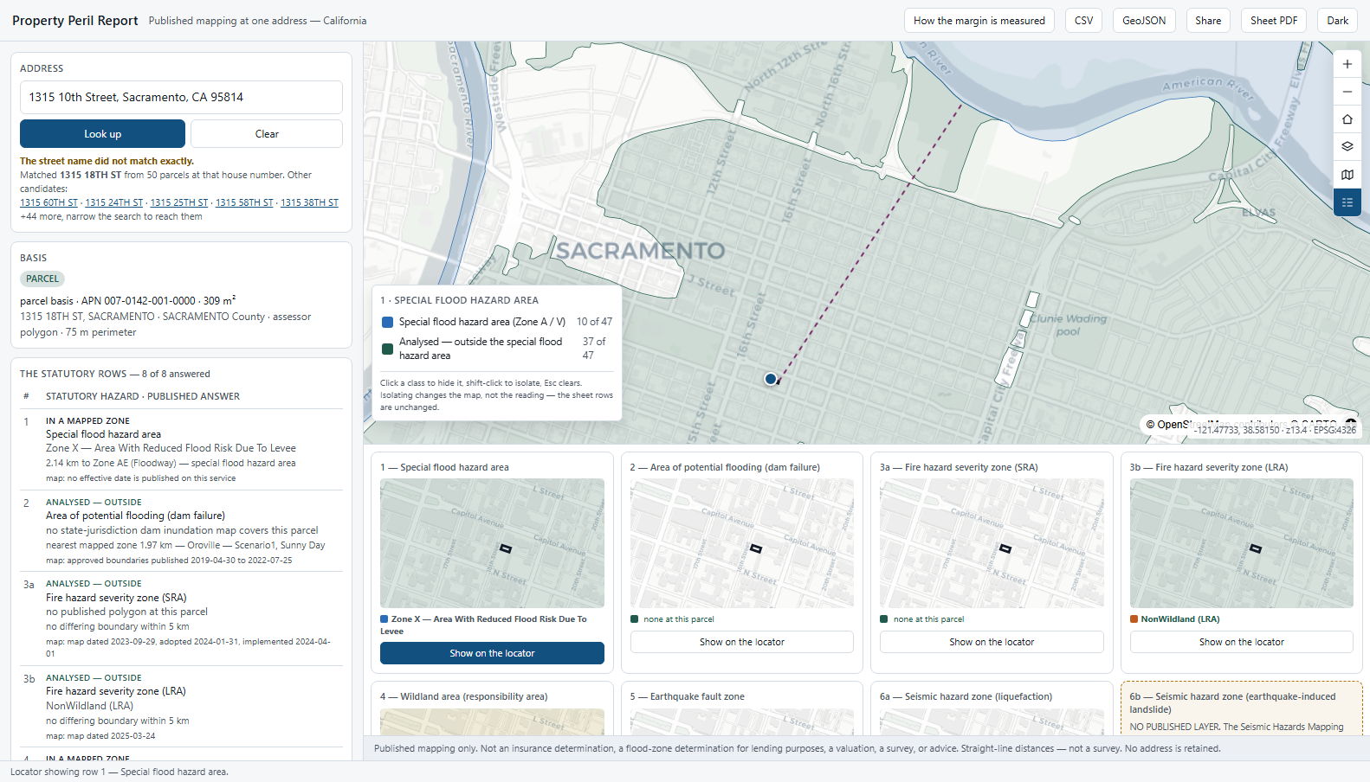The width and height of the screenshot is (1370, 782).
Task: Click "2.14 km to Zone AE (Floodway)" line
Action: (x=171, y=463)
